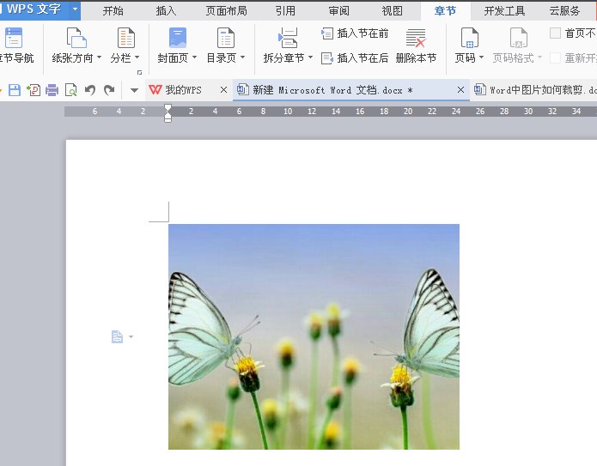Switch to 新建 Microsoft Word 文档.docx tab

click(350, 90)
